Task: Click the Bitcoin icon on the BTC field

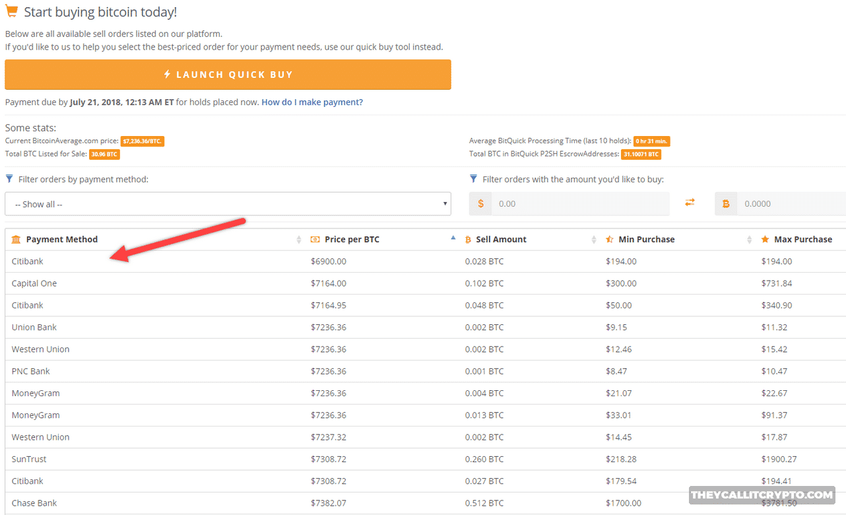Action: (726, 203)
